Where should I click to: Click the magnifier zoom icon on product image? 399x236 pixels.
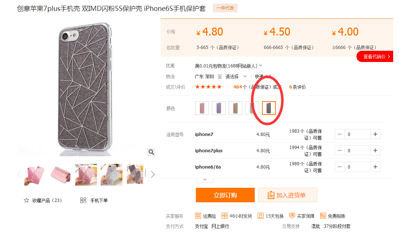coord(151,152)
